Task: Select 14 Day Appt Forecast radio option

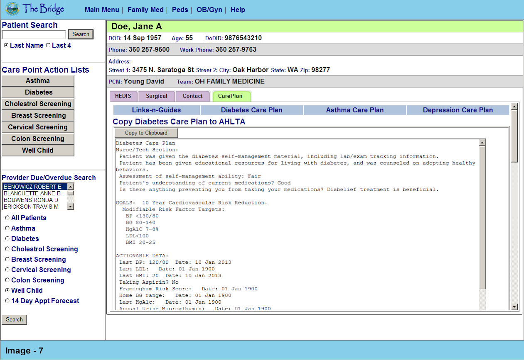Action: (7, 301)
